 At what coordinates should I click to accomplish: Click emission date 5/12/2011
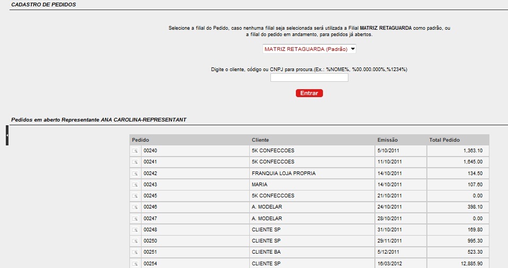point(388,252)
